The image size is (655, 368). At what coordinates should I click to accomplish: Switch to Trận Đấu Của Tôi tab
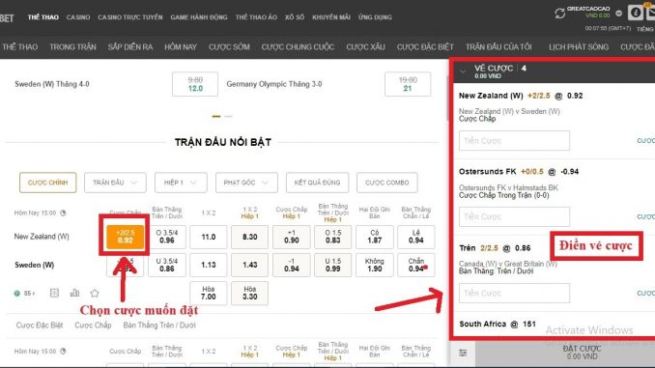pyautogui.click(x=498, y=46)
